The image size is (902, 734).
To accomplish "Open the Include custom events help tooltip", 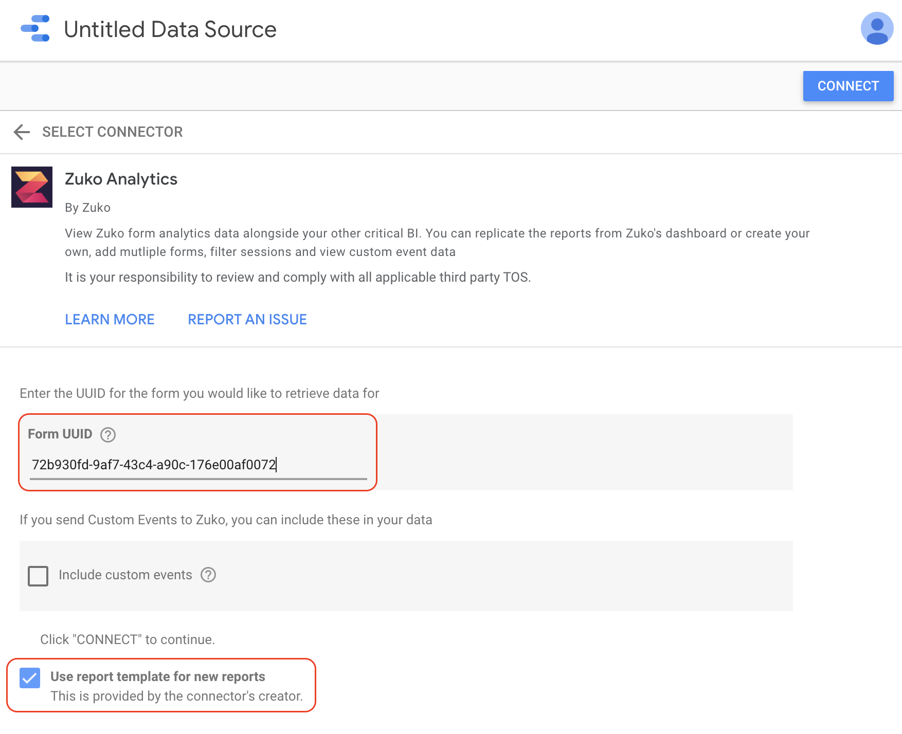I will click(x=208, y=576).
